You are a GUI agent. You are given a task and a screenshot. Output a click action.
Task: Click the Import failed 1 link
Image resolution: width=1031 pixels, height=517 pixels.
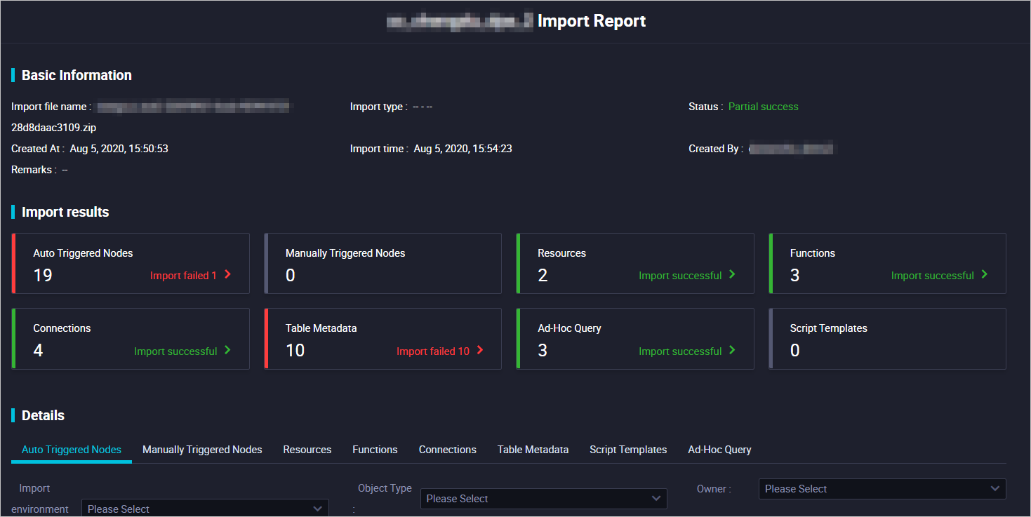coord(184,276)
